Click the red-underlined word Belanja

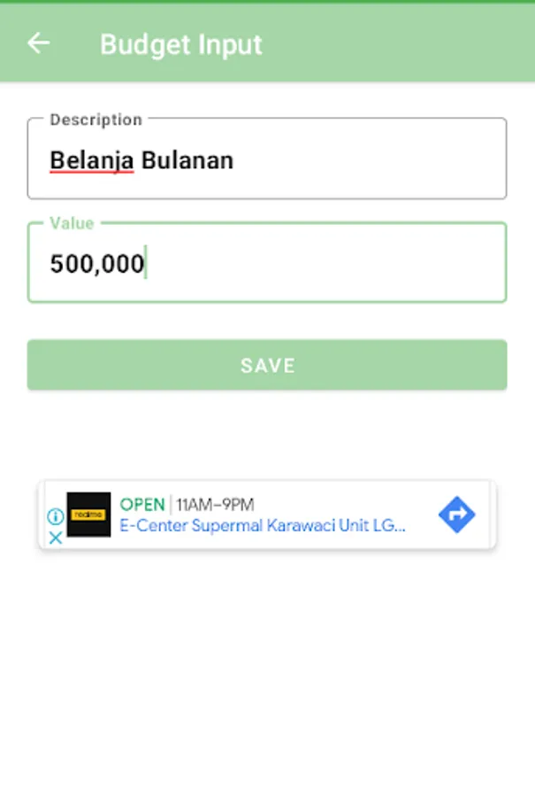point(91,160)
